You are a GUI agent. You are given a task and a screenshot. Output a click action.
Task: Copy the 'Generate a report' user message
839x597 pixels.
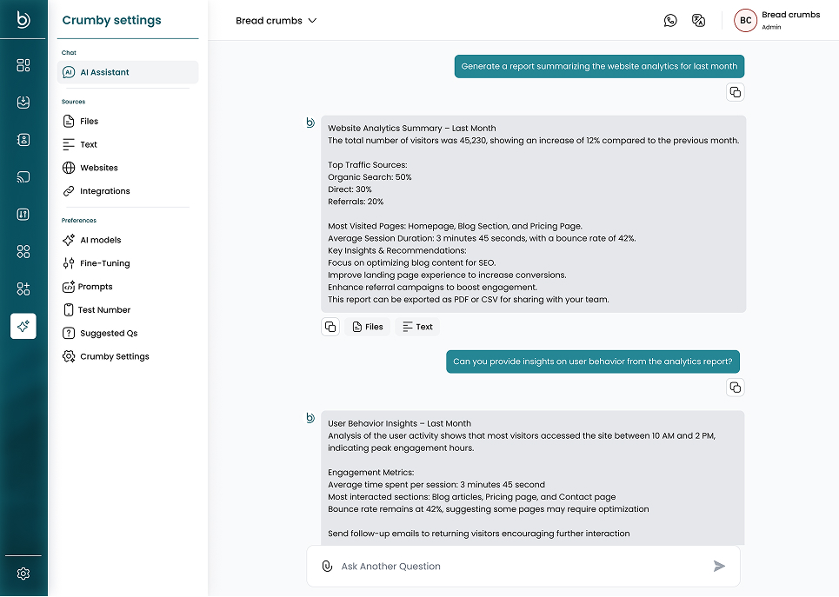point(735,92)
